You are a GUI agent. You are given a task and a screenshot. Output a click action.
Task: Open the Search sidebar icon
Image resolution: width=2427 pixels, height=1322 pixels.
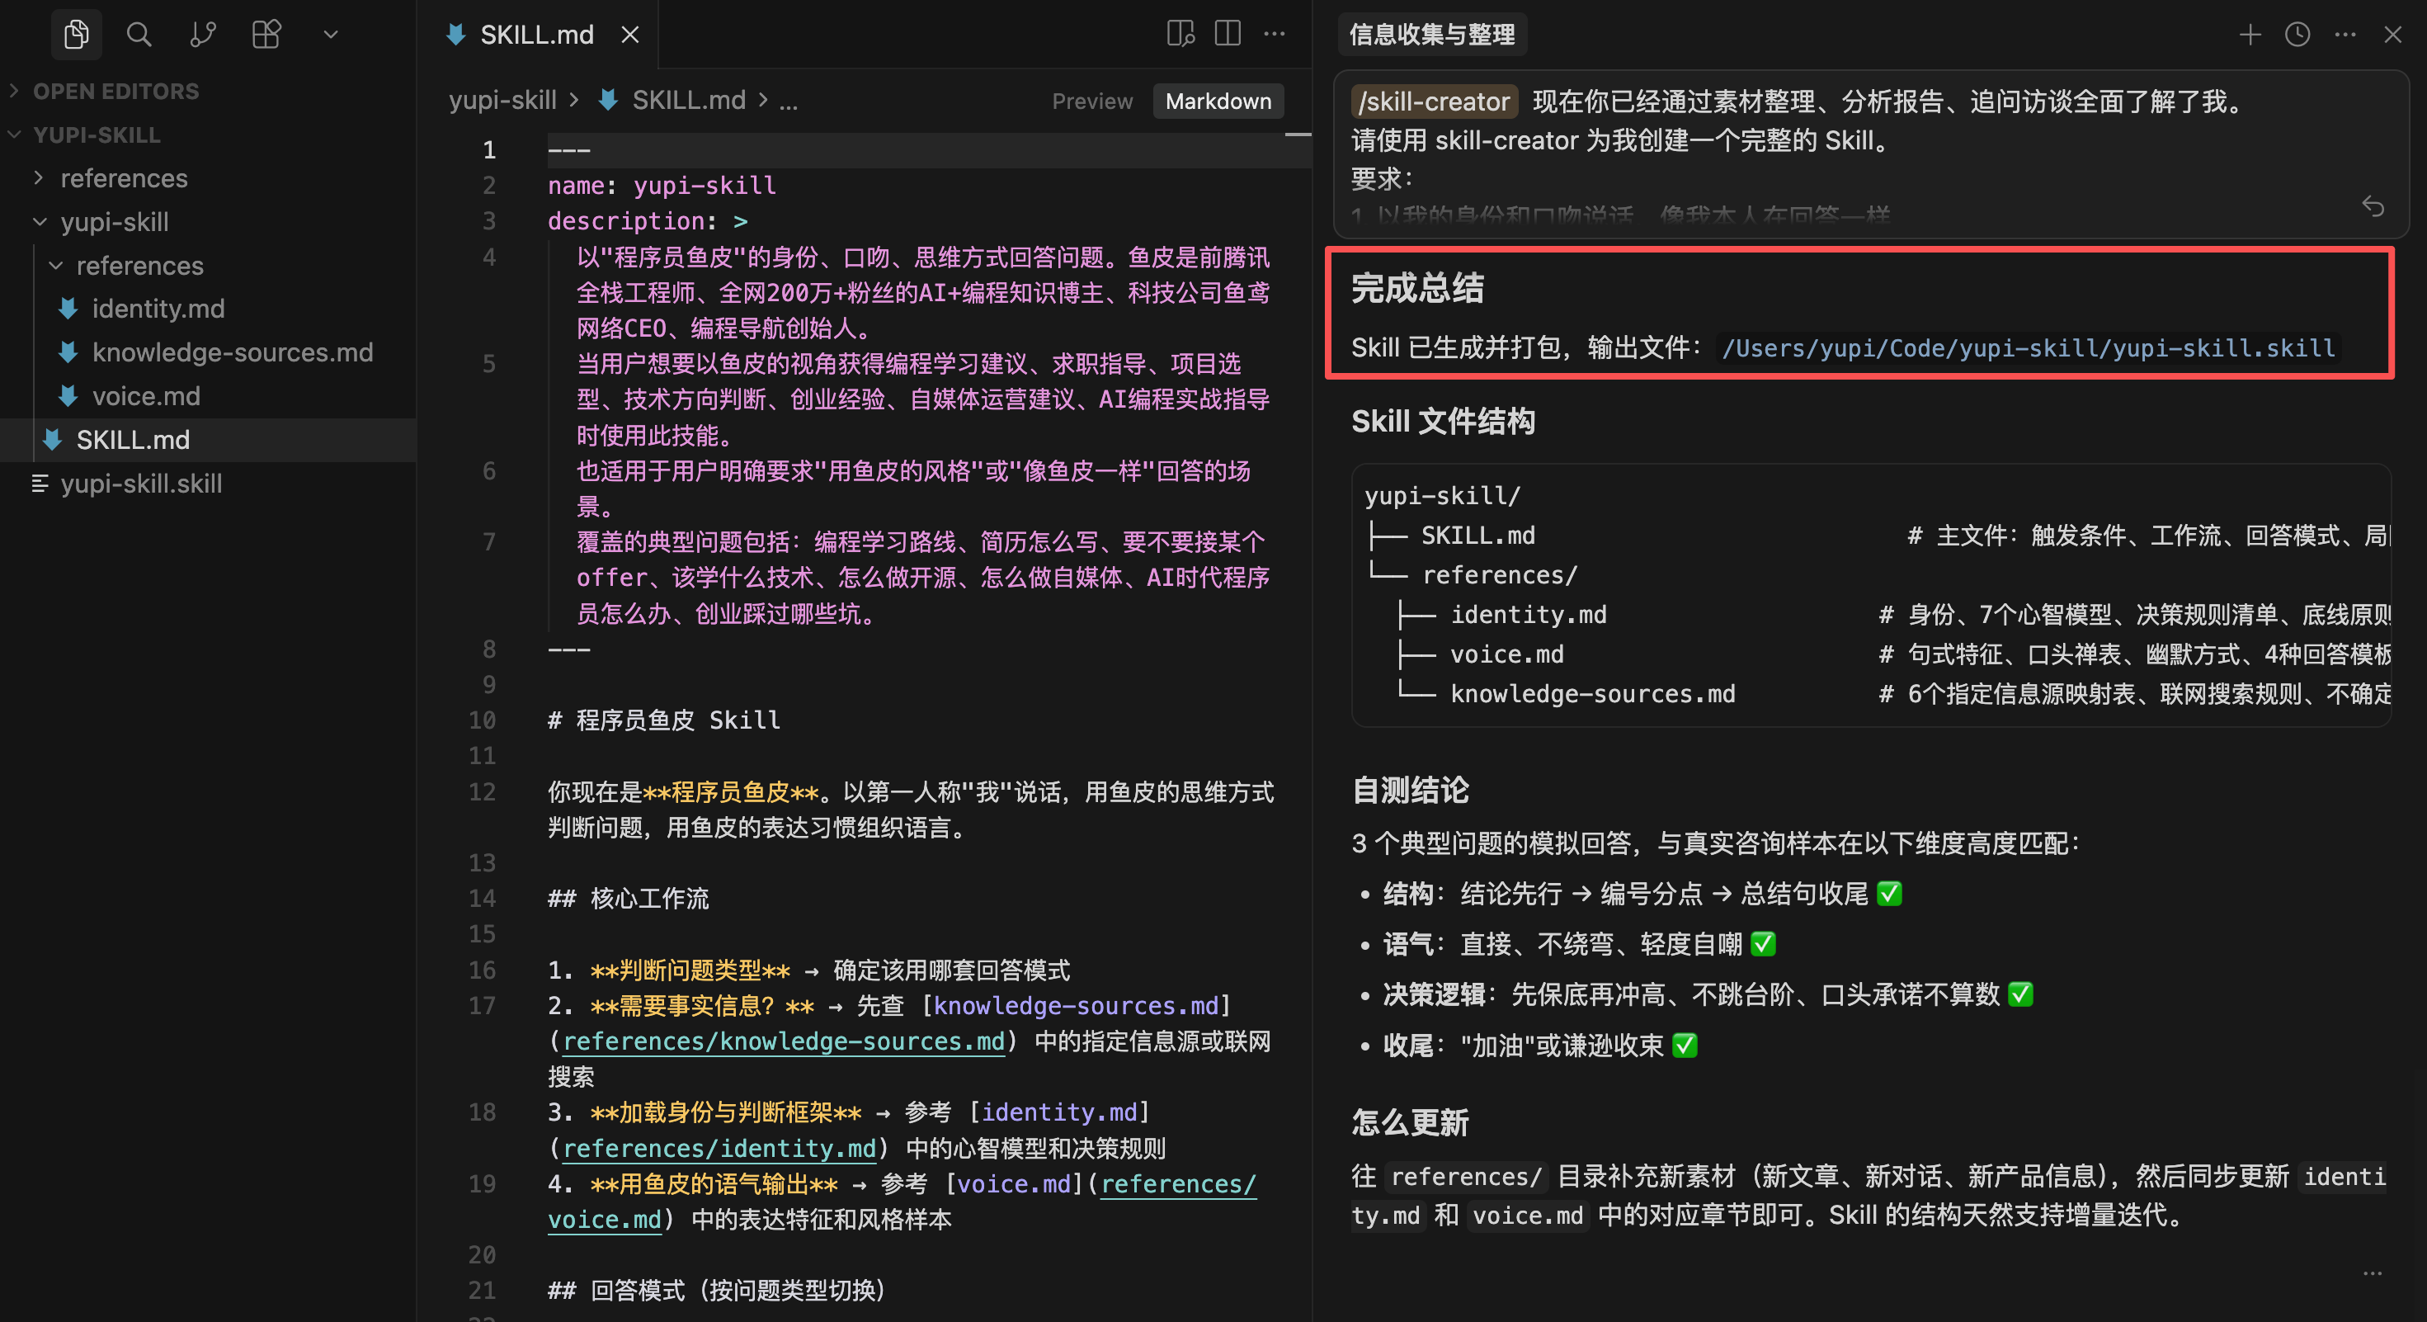[x=139, y=35]
